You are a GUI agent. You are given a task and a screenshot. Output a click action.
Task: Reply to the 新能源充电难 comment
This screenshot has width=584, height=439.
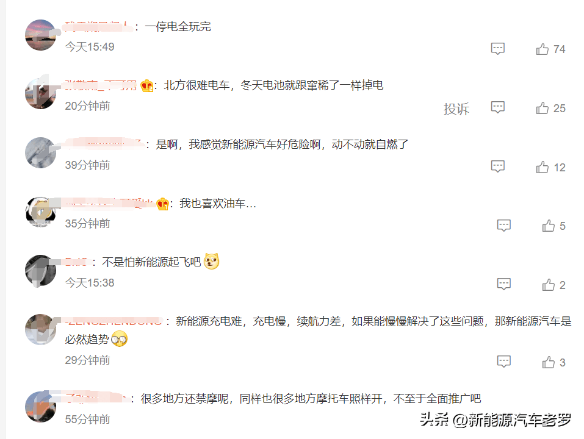coord(504,362)
